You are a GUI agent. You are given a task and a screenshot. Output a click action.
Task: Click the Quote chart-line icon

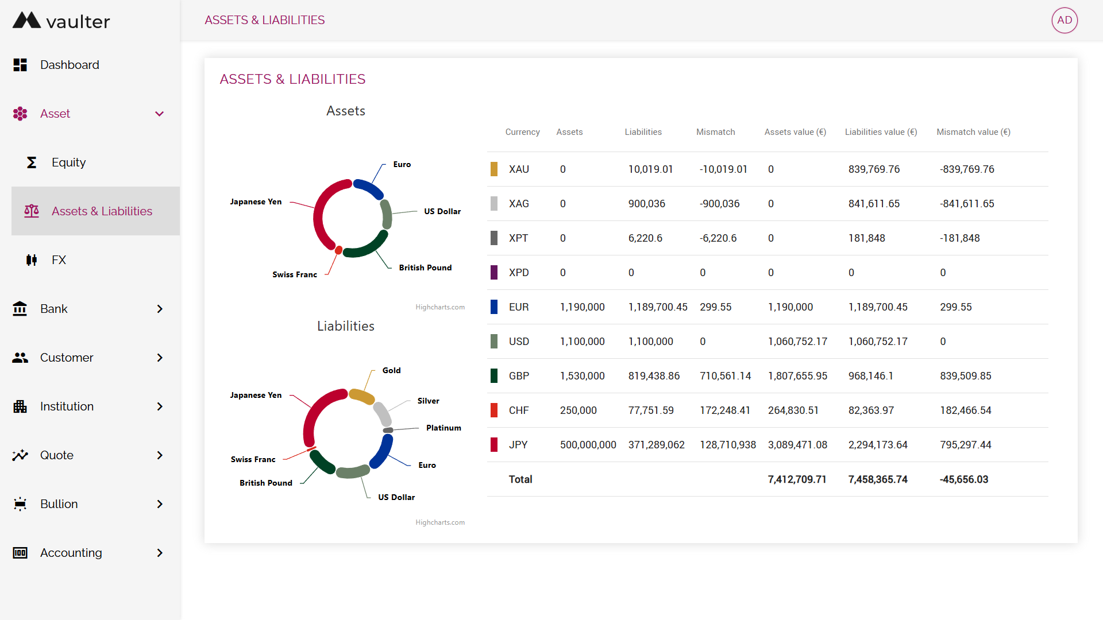[20, 455]
